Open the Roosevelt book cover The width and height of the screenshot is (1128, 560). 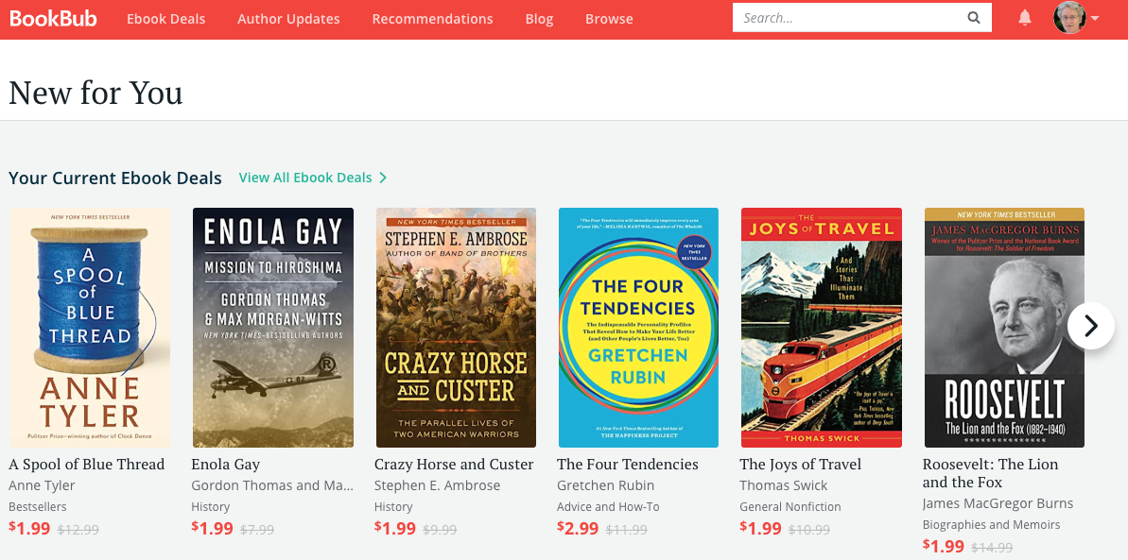click(x=1004, y=328)
